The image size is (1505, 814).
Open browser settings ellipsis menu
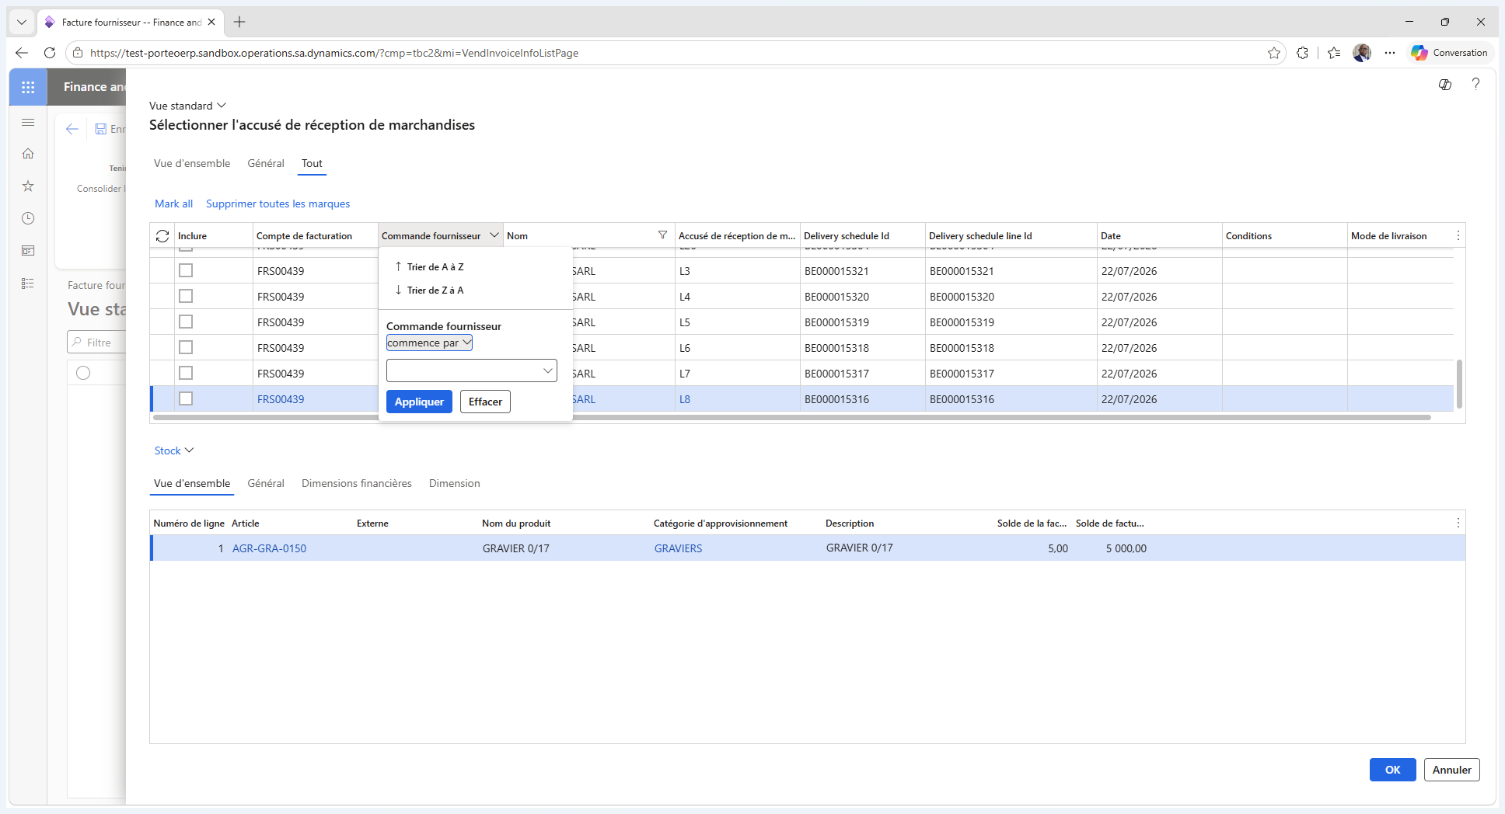coord(1390,53)
